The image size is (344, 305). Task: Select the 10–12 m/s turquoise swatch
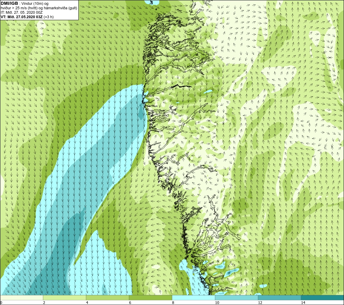tap(237, 297)
